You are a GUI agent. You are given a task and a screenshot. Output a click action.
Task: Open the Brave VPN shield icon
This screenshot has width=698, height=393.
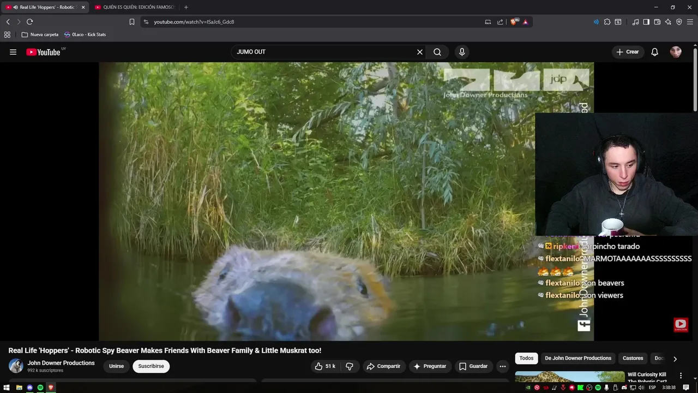pyautogui.click(x=679, y=22)
